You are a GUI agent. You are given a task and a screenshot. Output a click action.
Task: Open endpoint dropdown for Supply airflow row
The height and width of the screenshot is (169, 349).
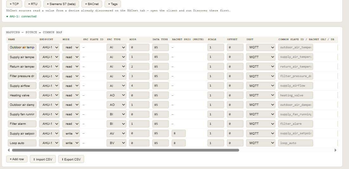click(49, 86)
